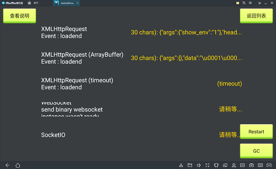Open the shared folder icon
276x169 pixels.
pyautogui.click(x=190, y=165)
